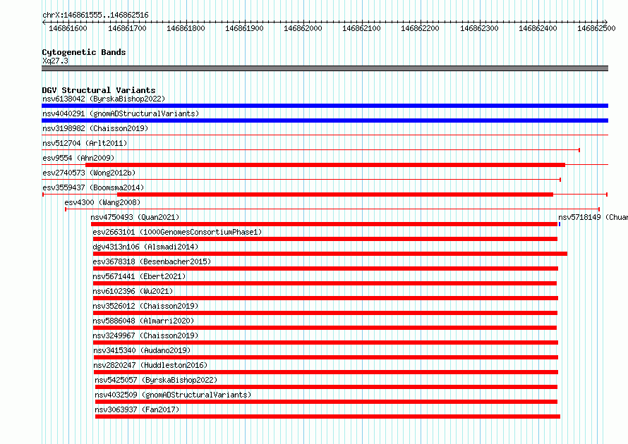628x444 pixels.
Task: Click dgv4313n106 (Alsmadi2014) label
Action: [x=145, y=247]
